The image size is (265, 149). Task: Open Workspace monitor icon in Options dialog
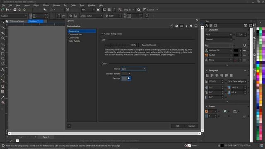[x=196, y=26]
